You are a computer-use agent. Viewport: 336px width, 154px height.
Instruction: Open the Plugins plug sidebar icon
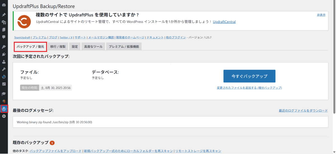[4, 54]
